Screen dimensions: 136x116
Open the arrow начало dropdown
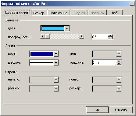point(44,80)
